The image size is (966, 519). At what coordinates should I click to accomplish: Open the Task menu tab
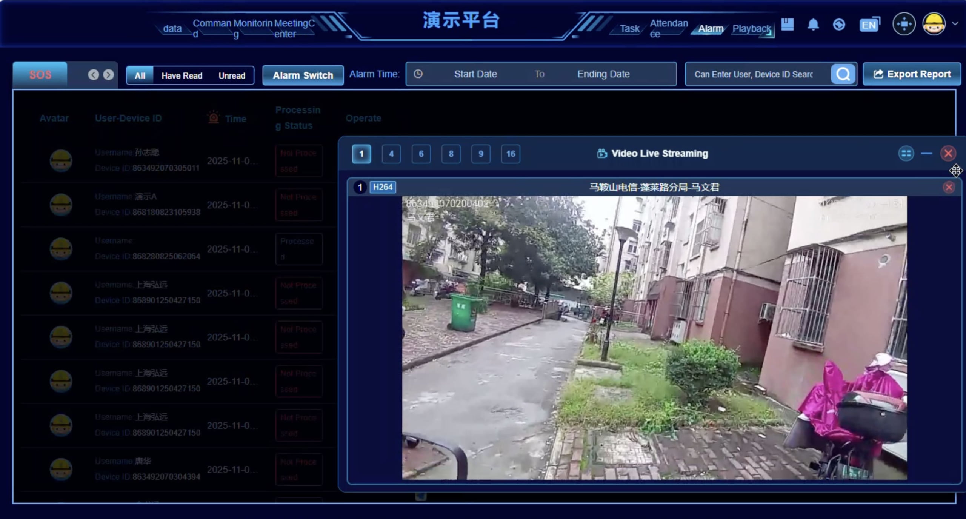(x=629, y=29)
